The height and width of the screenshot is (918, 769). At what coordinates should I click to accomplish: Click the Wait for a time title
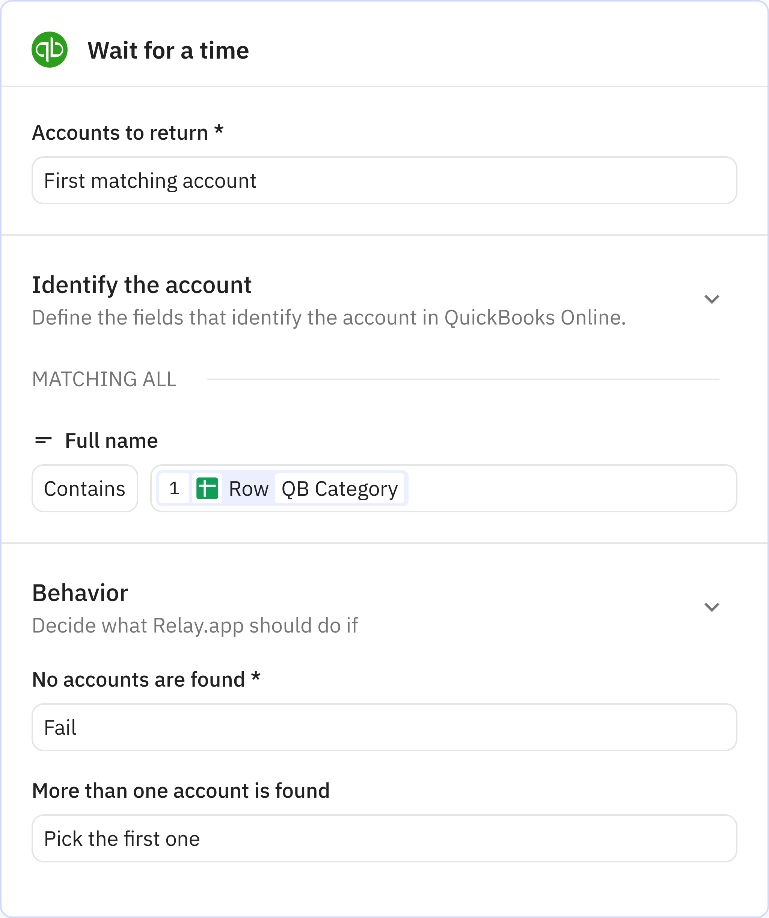(x=168, y=50)
